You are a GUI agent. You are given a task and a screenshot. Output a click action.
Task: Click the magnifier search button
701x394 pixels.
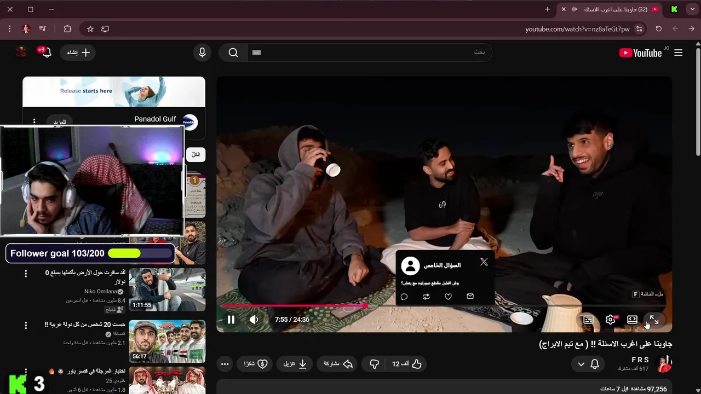pos(233,53)
